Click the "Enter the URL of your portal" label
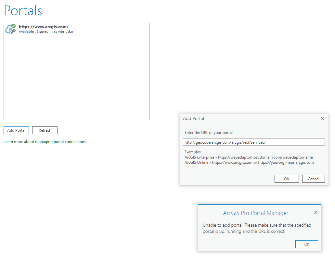335x262 pixels. point(209,133)
